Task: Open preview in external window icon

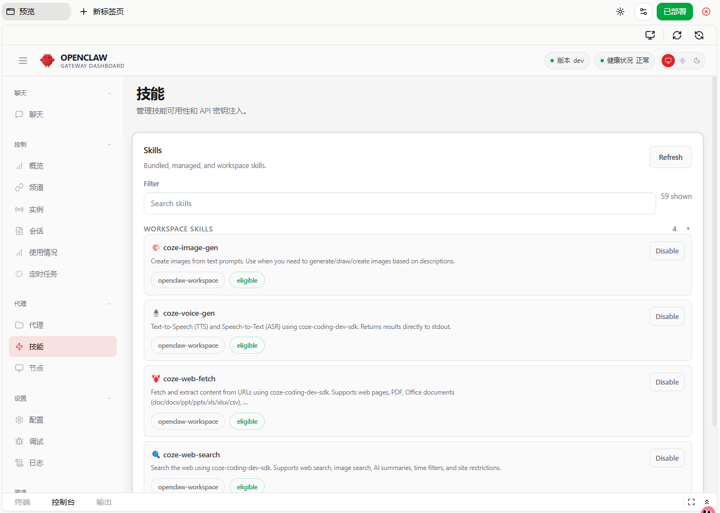Action: 650,35
